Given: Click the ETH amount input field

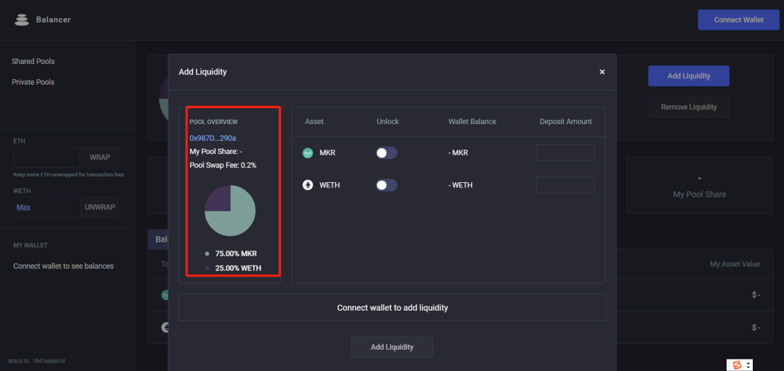Looking at the screenshot, I should pos(46,157).
